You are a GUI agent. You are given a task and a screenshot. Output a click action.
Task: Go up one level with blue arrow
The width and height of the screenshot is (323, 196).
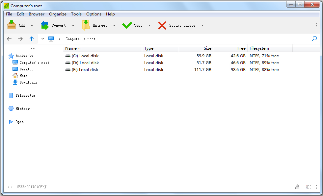pyautogui.click(x=32, y=39)
